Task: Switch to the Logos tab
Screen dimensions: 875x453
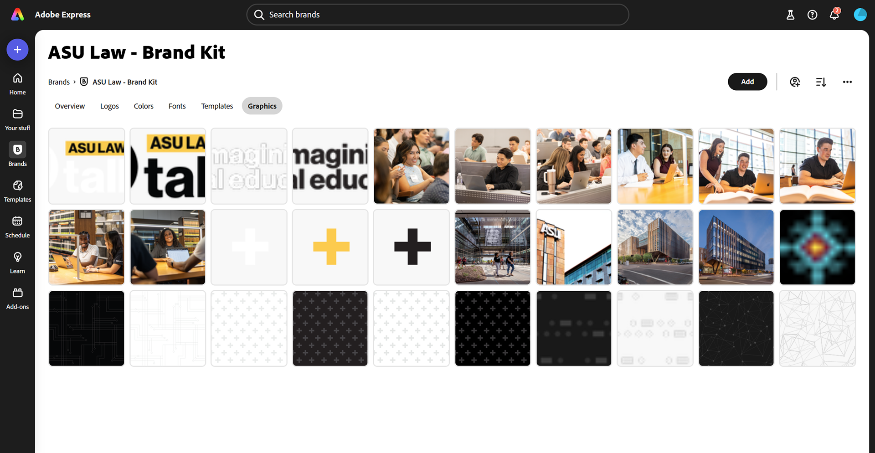Action: (109, 106)
